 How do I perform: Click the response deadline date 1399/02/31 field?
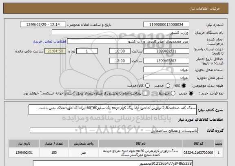166,51
